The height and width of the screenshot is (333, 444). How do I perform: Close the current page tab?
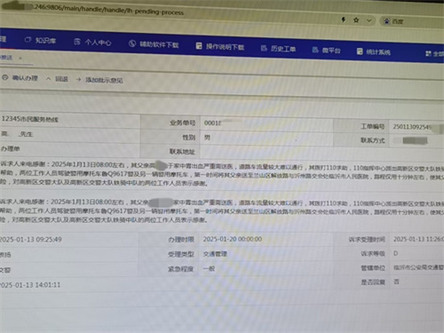20,59
